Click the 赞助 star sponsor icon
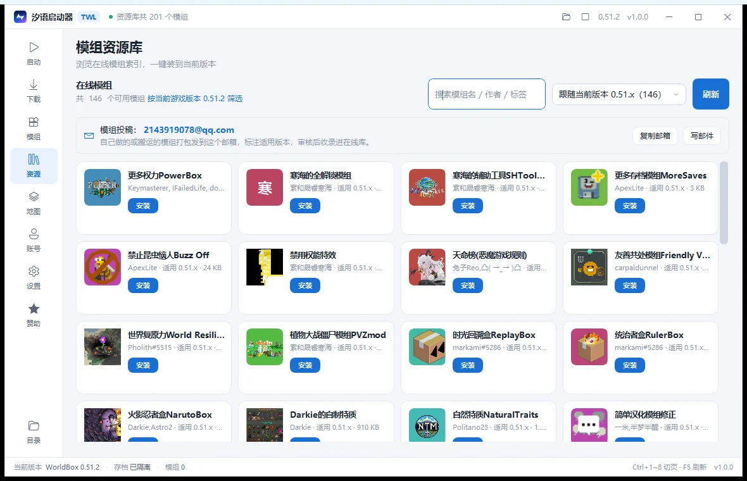 tap(34, 315)
